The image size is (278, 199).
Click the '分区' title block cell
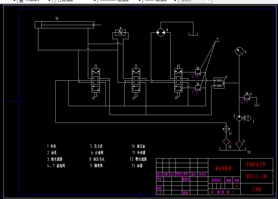click(x=172, y=175)
